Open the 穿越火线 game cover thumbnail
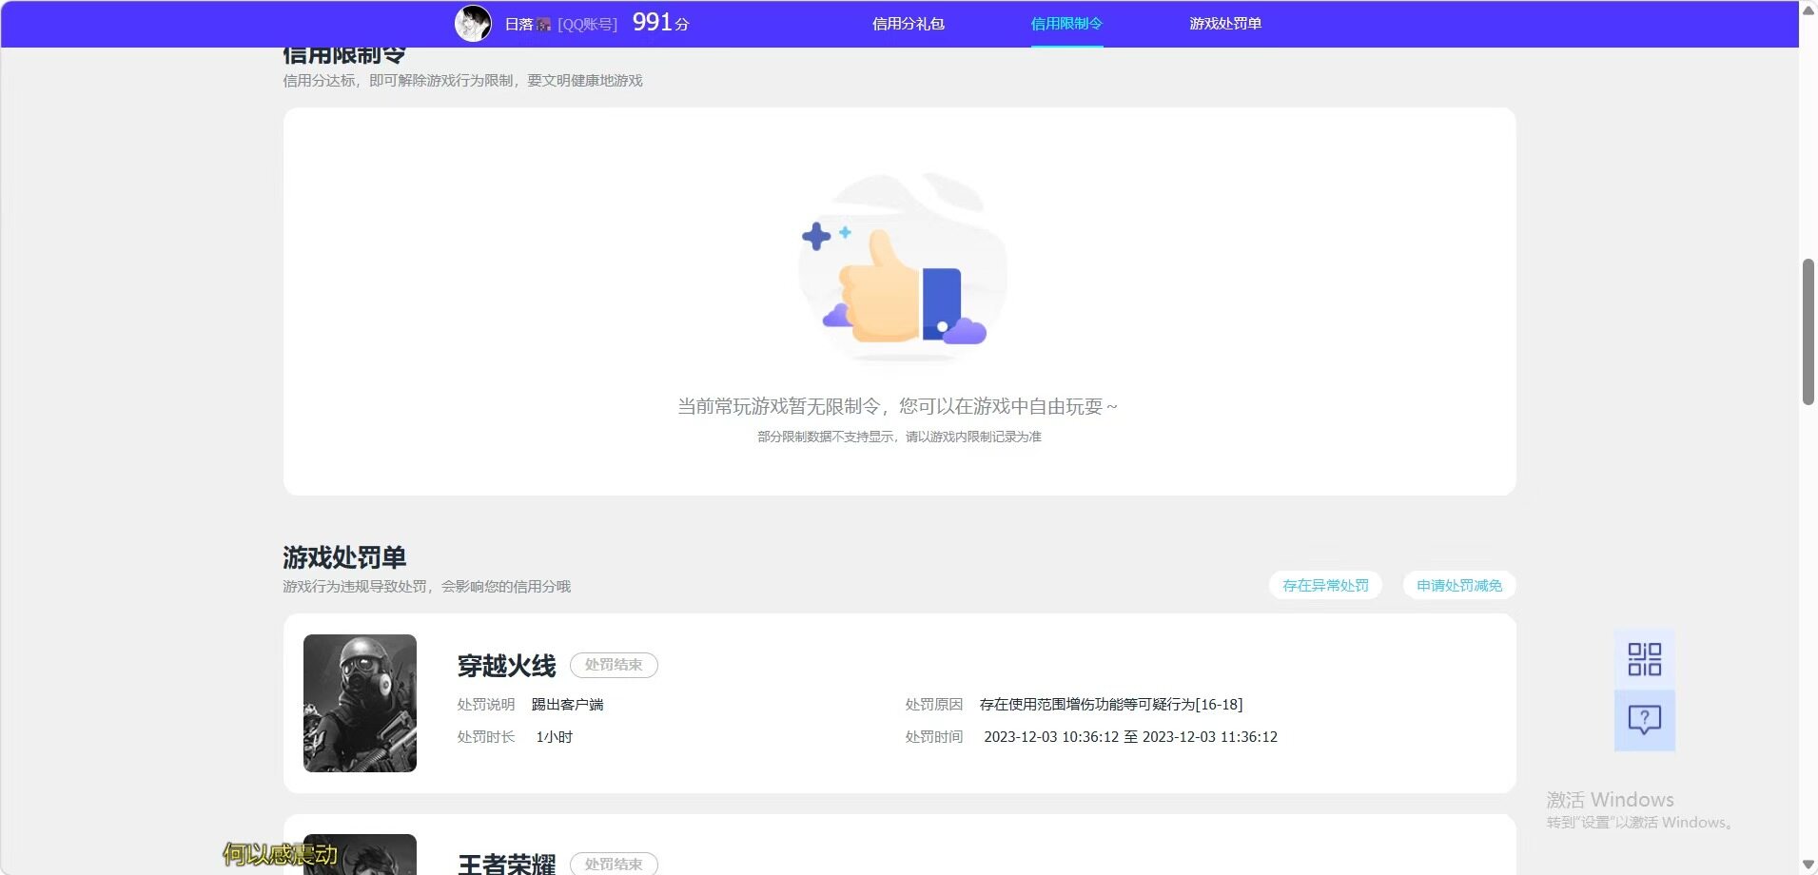1818x875 pixels. [360, 703]
